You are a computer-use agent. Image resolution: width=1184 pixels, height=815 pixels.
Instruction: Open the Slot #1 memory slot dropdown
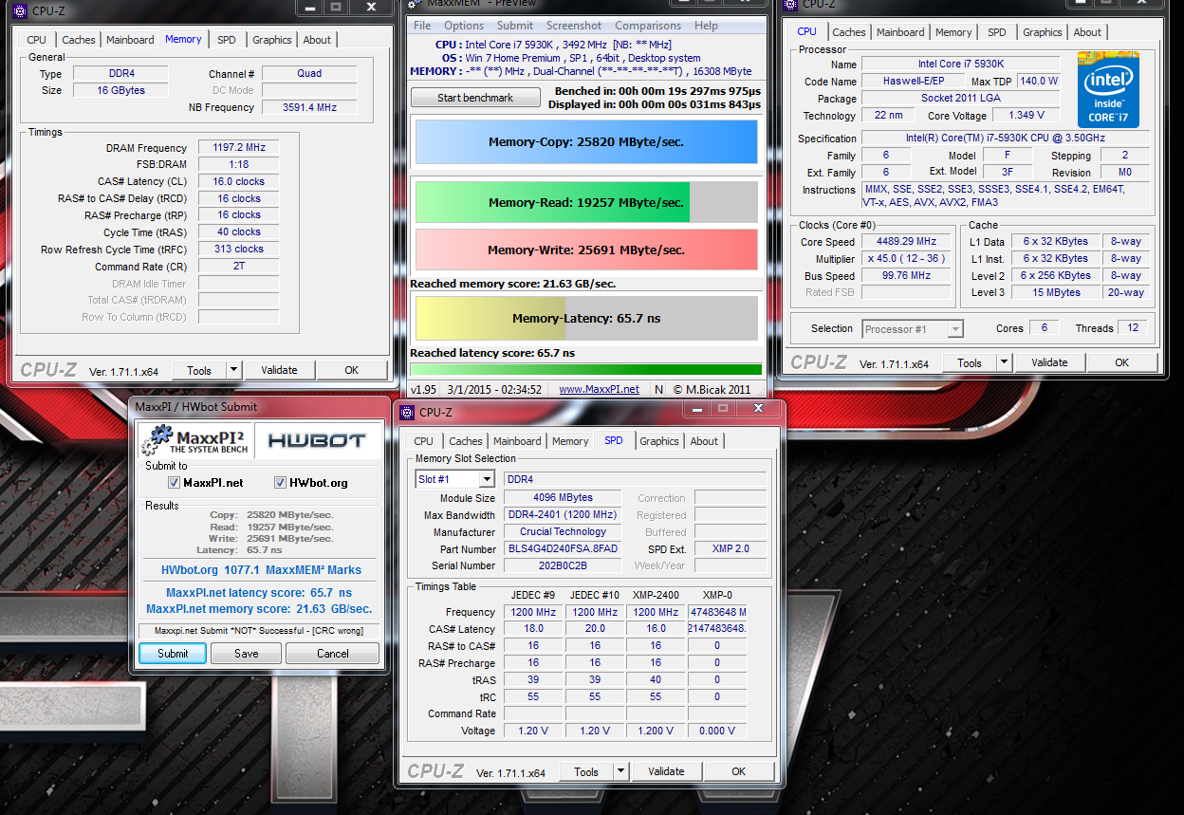[x=486, y=480]
